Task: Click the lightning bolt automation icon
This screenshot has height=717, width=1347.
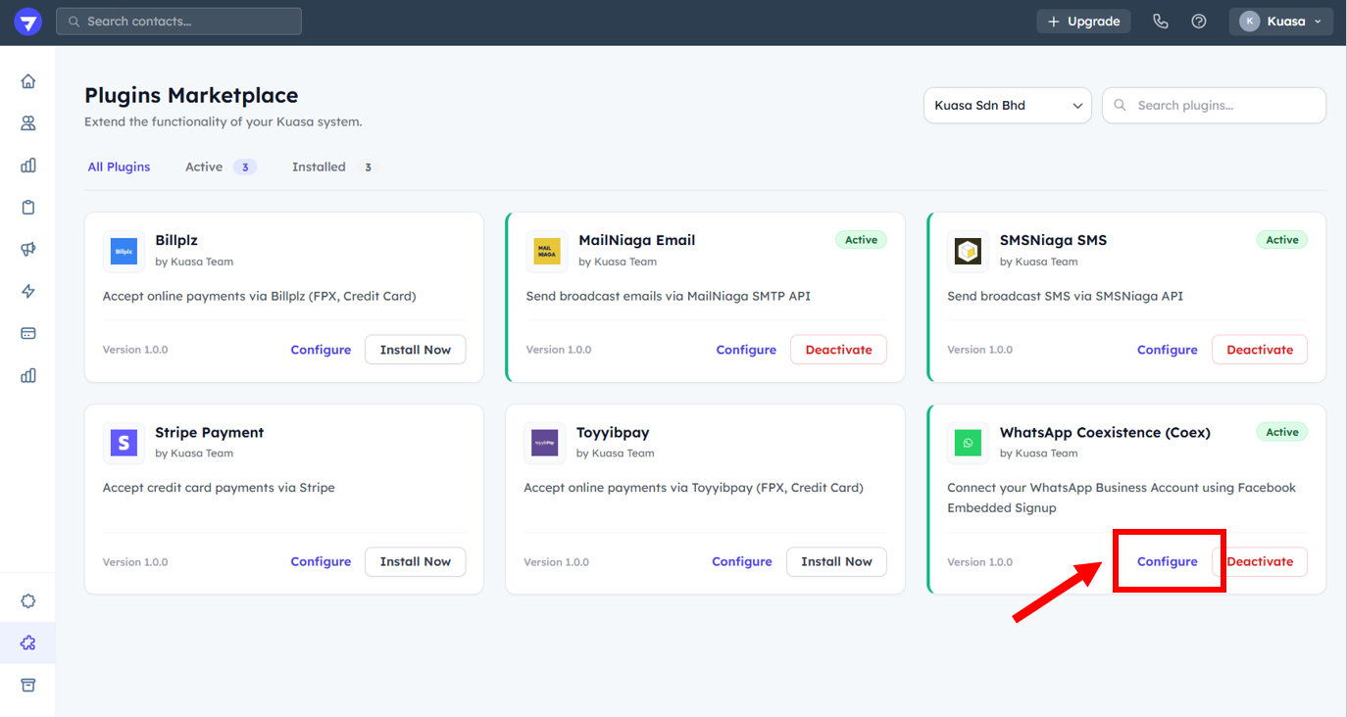Action: tap(28, 291)
